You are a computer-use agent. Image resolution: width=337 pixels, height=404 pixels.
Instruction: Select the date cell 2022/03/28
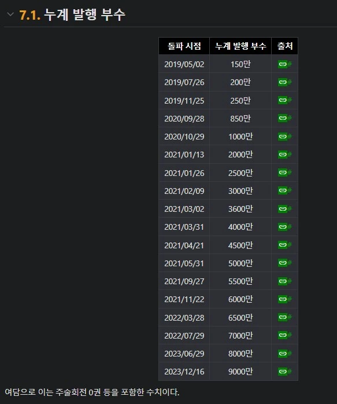pos(184,317)
